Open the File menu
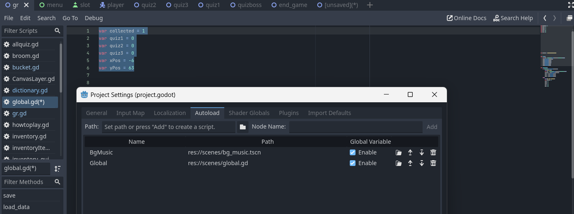Screen dimensions: 574x214 tap(9, 18)
